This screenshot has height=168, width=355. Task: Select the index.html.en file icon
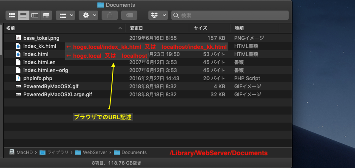[18, 62]
